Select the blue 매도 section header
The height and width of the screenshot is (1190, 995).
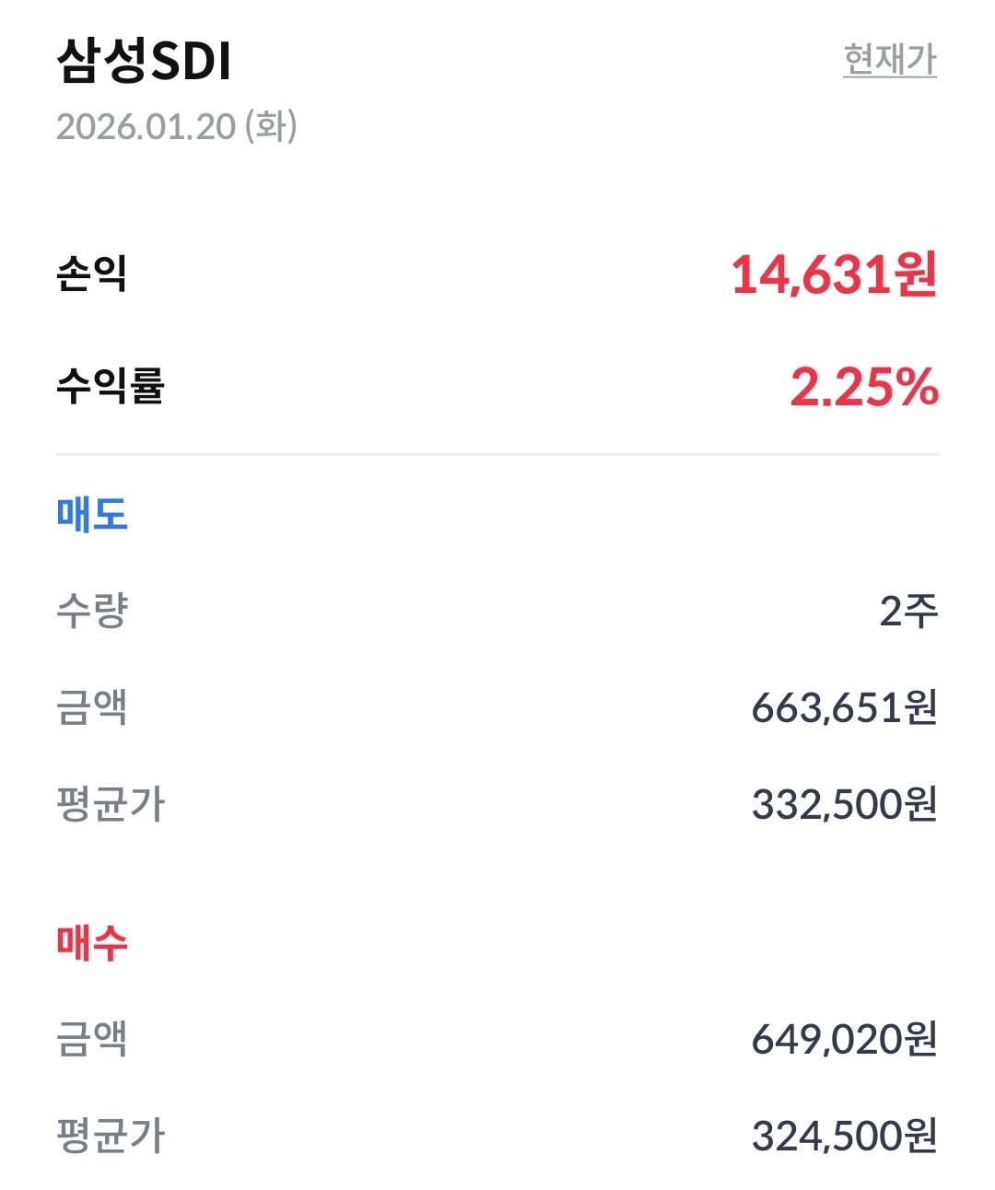pyautogui.click(x=92, y=514)
